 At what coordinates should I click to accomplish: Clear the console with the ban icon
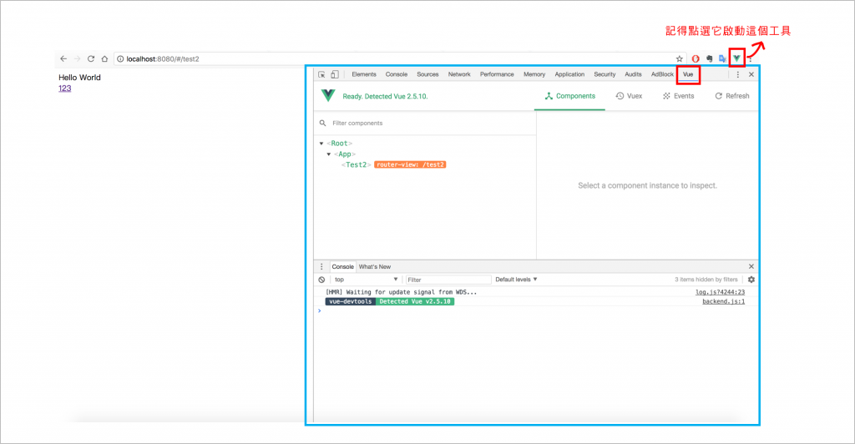click(321, 280)
